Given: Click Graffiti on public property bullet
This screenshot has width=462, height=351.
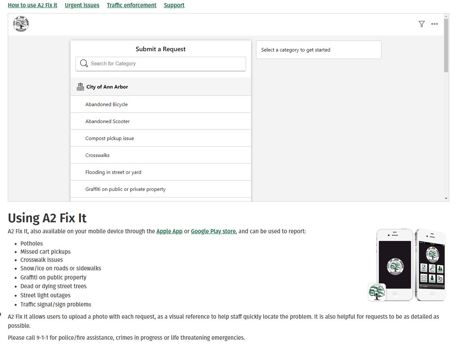Looking at the screenshot, I should pyautogui.click(x=54, y=277).
